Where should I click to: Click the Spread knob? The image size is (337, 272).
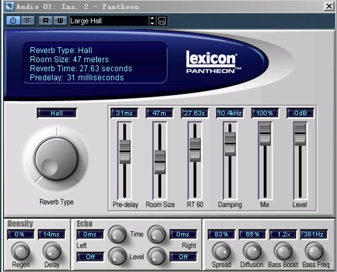click(x=221, y=251)
